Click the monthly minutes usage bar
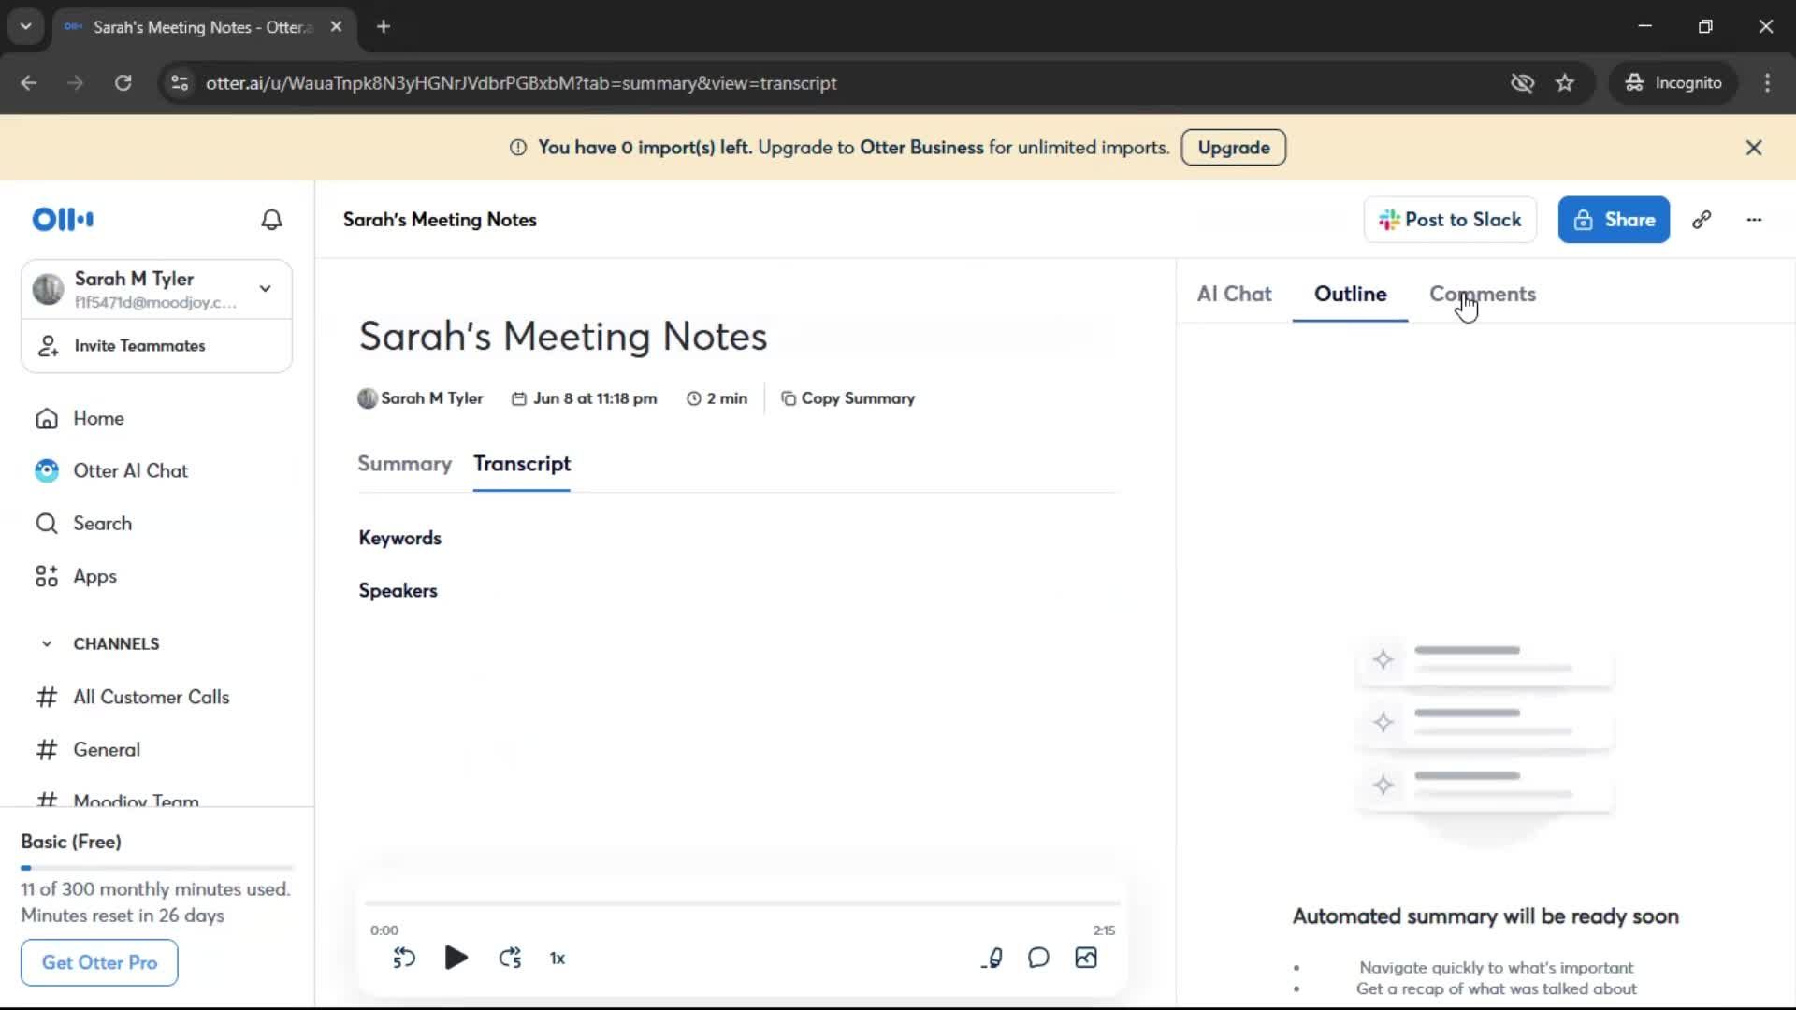 point(157,868)
